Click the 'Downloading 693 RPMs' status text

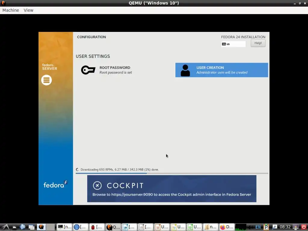click(120, 170)
